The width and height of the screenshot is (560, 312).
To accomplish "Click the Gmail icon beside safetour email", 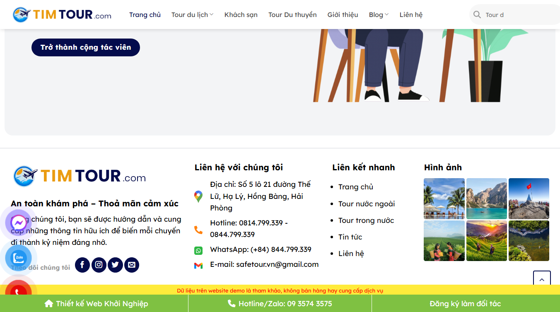I will click(x=198, y=265).
